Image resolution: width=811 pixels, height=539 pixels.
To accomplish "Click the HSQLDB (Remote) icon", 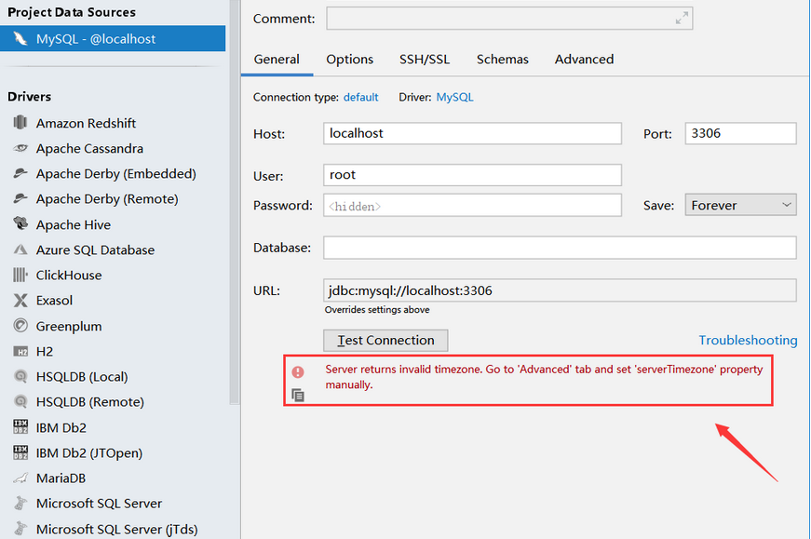I will (20, 401).
